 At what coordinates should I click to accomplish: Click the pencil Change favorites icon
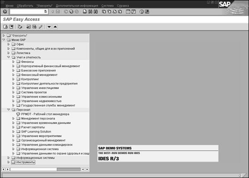pos(41,27)
